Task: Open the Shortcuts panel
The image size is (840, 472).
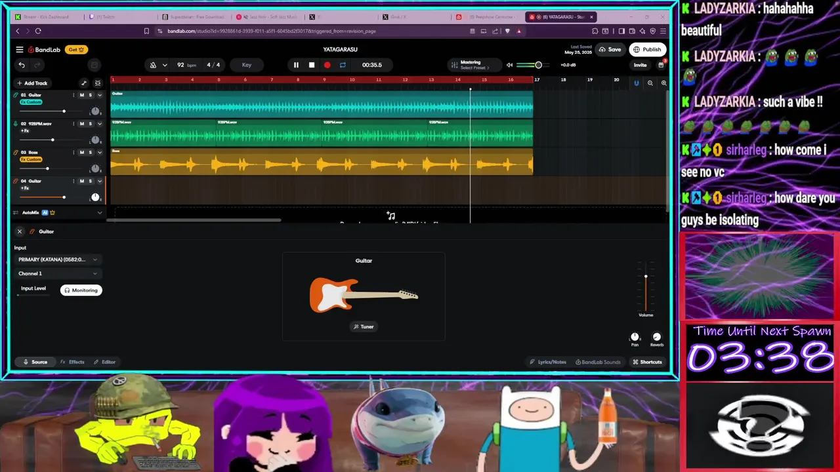Action: point(647,362)
